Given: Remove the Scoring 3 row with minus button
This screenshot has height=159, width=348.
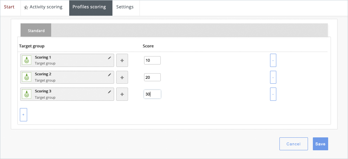Looking at the screenshot, I should point(273,94).
